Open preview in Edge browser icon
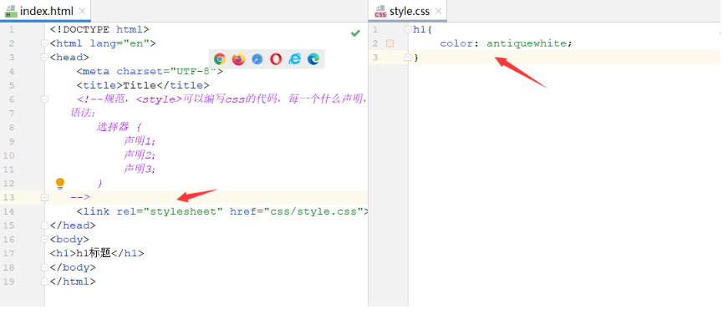 coord(313,59)
